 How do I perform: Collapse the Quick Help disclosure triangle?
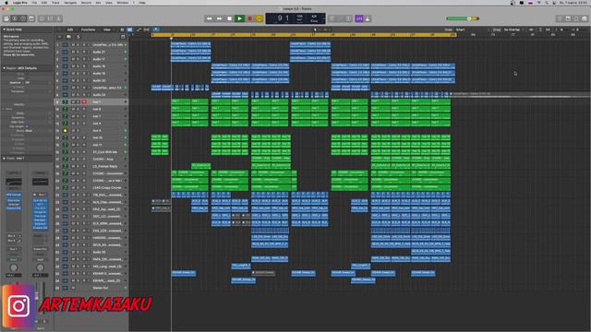4,30
